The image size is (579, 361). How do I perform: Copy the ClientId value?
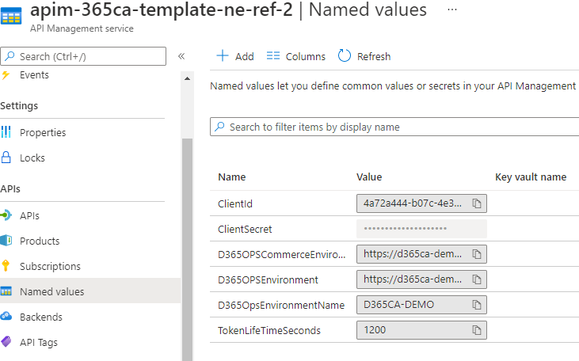coord(477,203)
